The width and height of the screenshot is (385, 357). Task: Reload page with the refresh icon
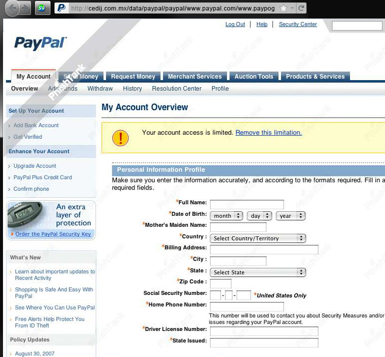coord(301,9)
